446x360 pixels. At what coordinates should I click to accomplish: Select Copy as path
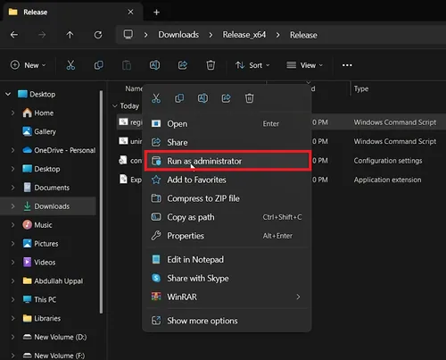pos(227,217)
